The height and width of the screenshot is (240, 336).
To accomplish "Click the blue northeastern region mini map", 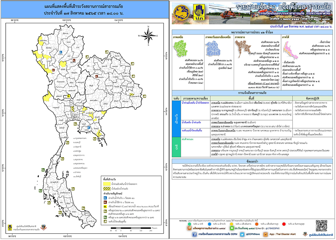I will [213, 49].
